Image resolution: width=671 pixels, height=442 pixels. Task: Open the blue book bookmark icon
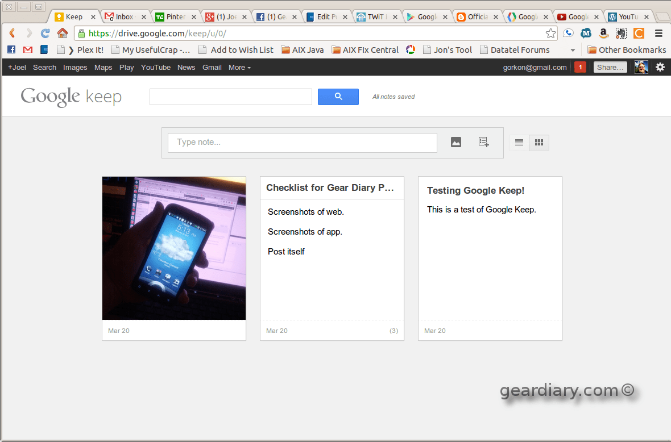click(x=44, y=49)
